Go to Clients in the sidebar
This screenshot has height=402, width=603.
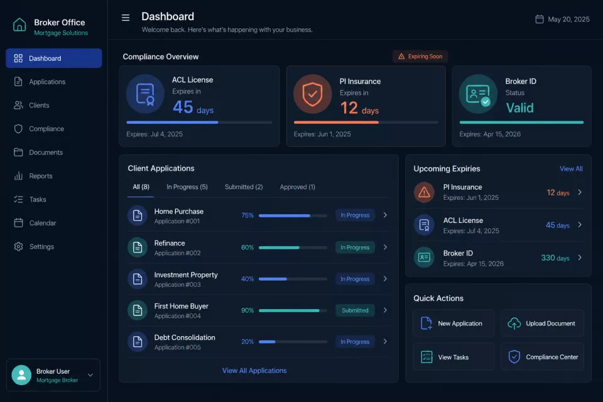click(54, 105)
